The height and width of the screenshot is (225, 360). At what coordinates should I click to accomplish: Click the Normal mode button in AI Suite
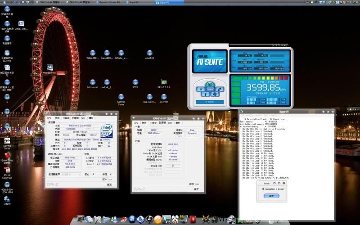[210, 89]
